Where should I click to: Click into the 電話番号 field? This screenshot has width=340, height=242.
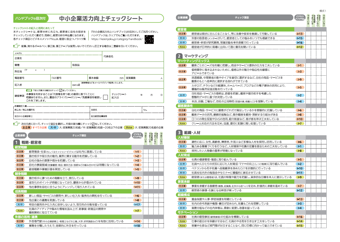click(32, 78)
